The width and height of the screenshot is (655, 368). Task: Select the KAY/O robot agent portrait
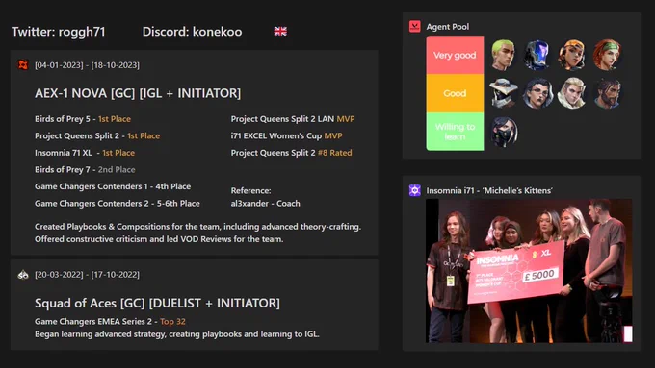[x=537, y=55]
